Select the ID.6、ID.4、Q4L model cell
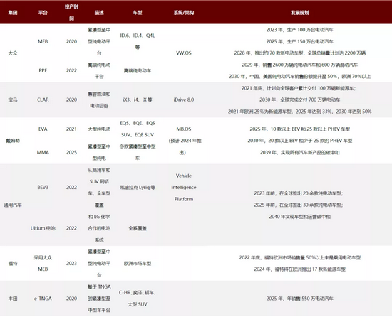The width and height of the screenshot is (392, 317). click(138, 41)
